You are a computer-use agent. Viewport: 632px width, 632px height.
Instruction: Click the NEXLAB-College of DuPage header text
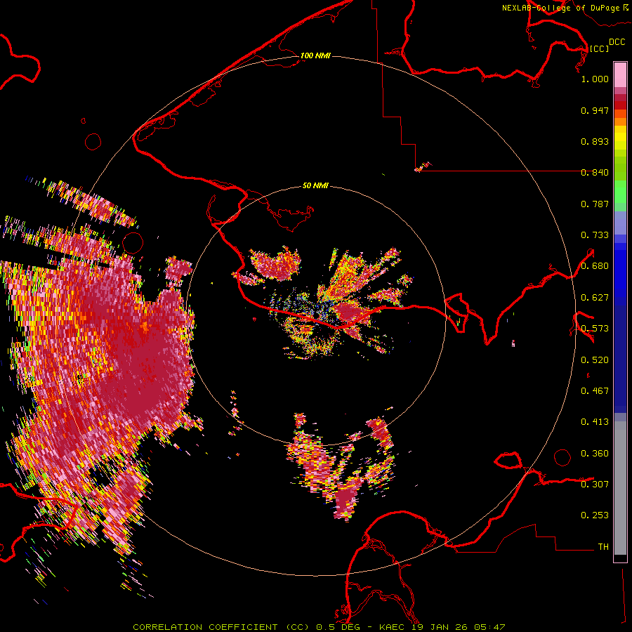(x=560, y=8)
